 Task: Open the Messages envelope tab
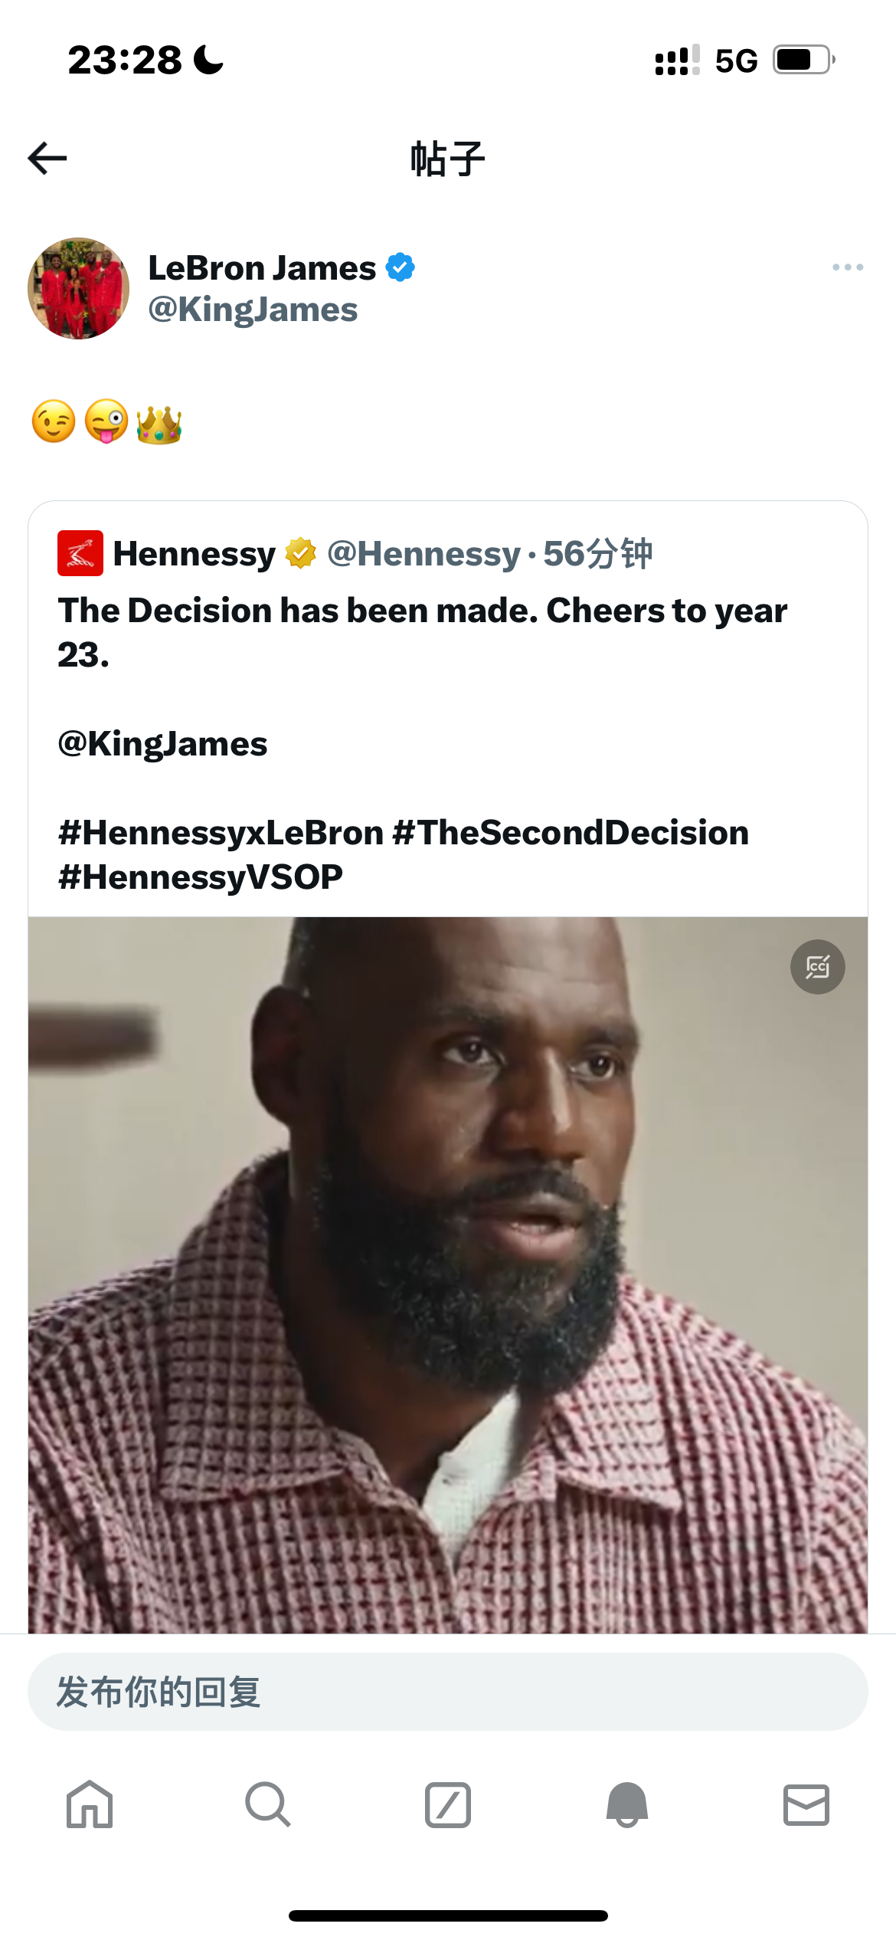pos(806,1804)
